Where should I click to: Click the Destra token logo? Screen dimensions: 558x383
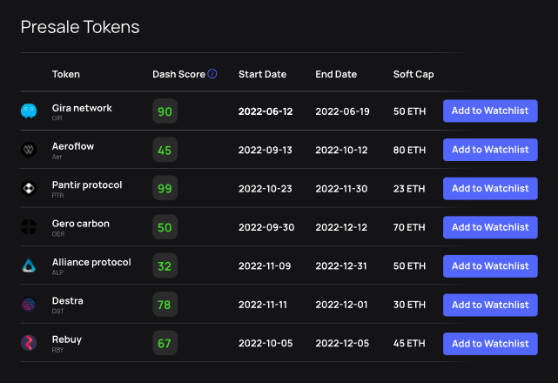coord(29,305)
